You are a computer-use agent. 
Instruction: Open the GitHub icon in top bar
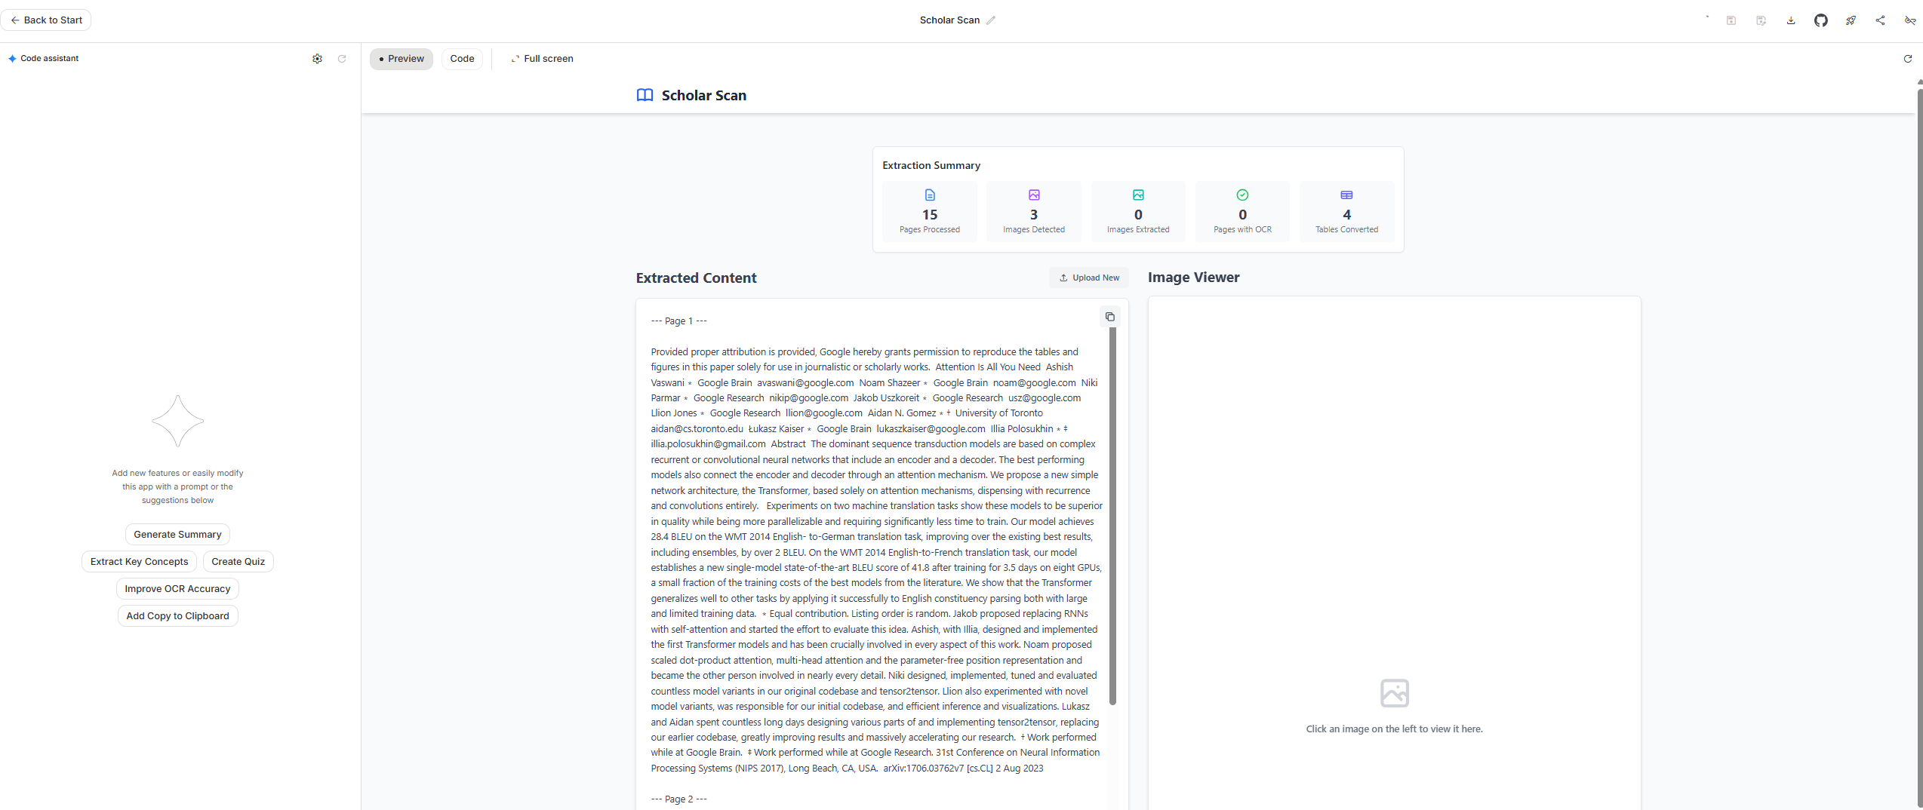pos(1821,20)
